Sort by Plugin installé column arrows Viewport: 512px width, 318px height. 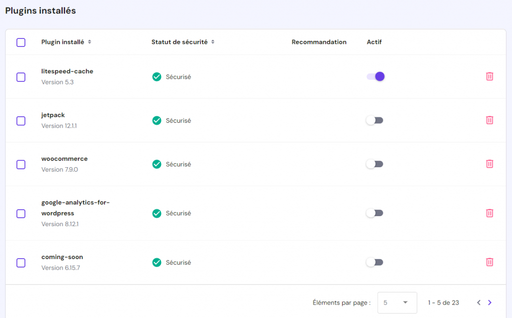[x=89, y=42]
